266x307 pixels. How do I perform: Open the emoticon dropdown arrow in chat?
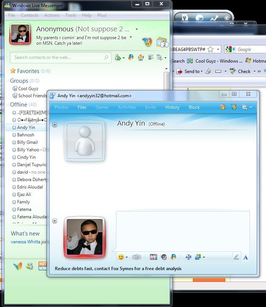pos(126,257)
